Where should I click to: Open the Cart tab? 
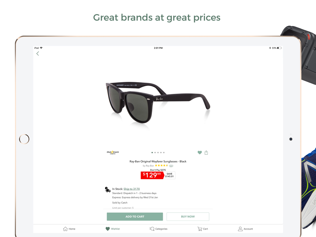(x=203, y=229)
